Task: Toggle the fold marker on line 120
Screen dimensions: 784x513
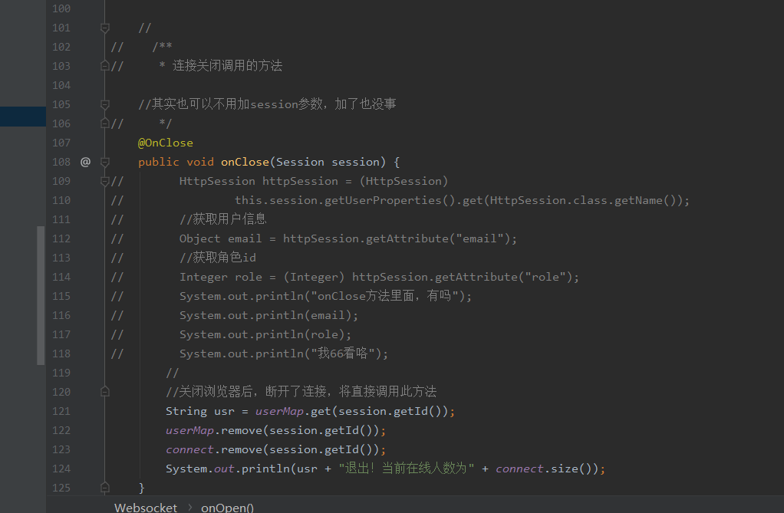Action: [x=105, y=392]
